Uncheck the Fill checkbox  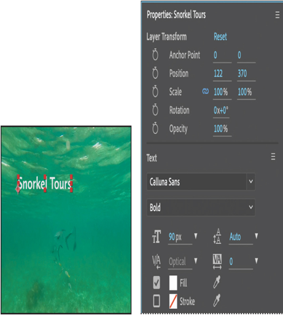(x=157, y=282)
